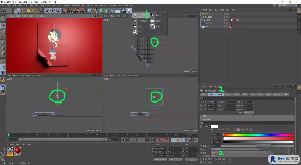Select the Move tool with the yellow cross

tap(23, 11)
